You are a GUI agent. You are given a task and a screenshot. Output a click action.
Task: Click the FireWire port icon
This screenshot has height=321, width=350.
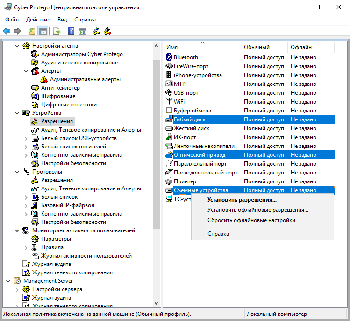pyautogui.click(x=169, y=66)
